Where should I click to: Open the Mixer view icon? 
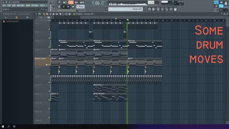coord(162,9)
